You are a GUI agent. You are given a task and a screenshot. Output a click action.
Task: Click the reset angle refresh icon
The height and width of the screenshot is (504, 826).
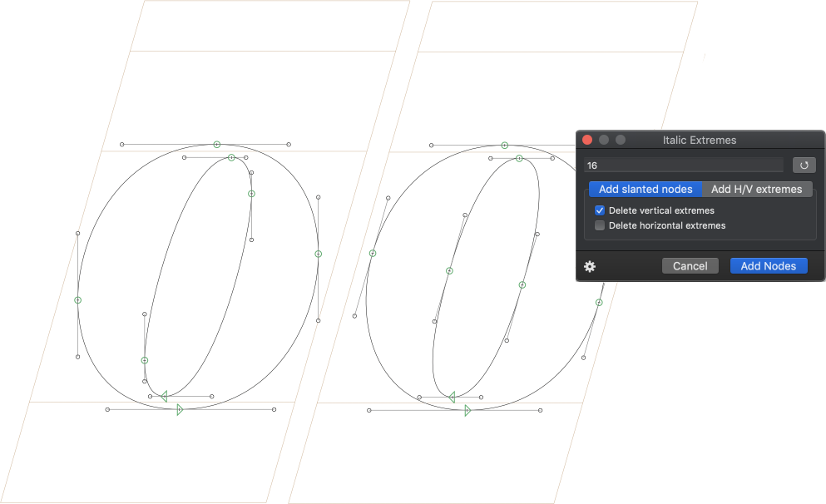tap(804, 166)
